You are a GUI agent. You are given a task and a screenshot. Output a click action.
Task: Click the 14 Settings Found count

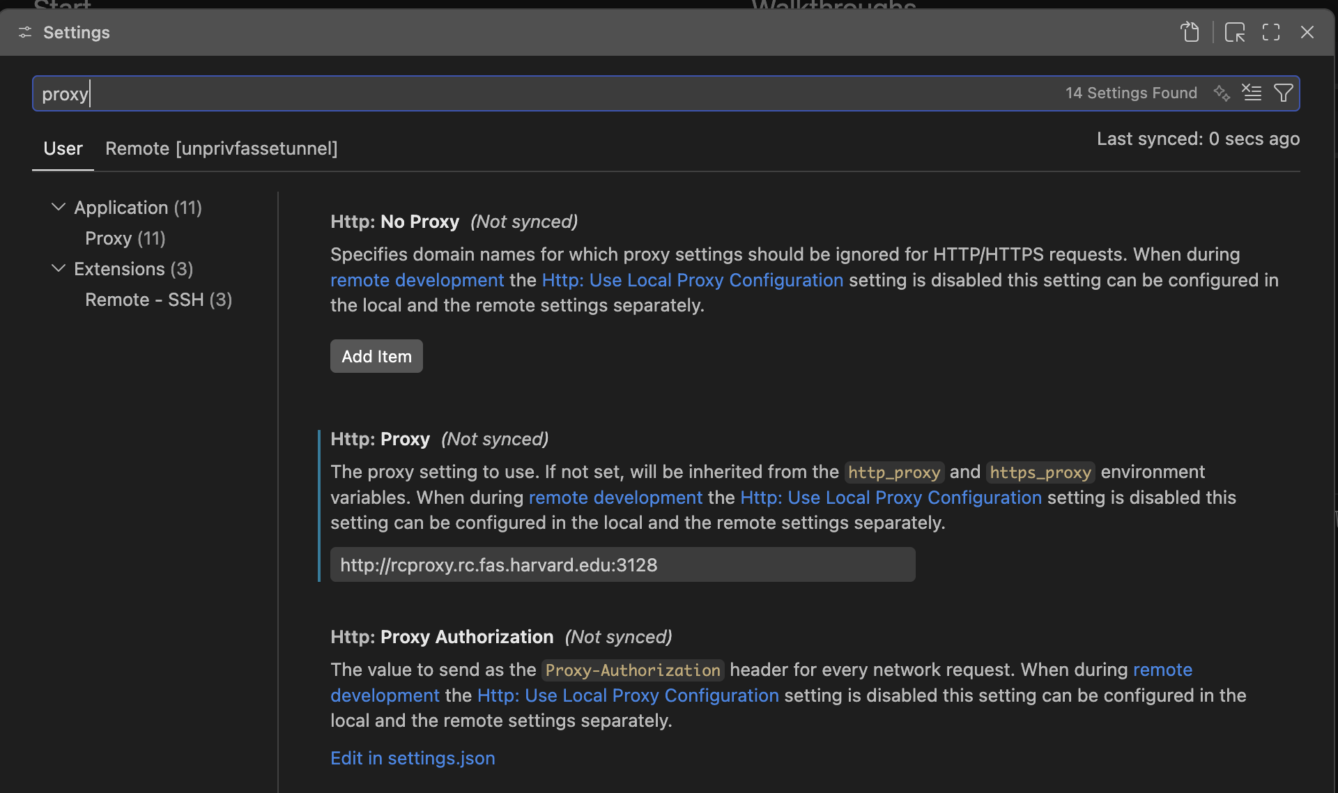point(1131,93)
